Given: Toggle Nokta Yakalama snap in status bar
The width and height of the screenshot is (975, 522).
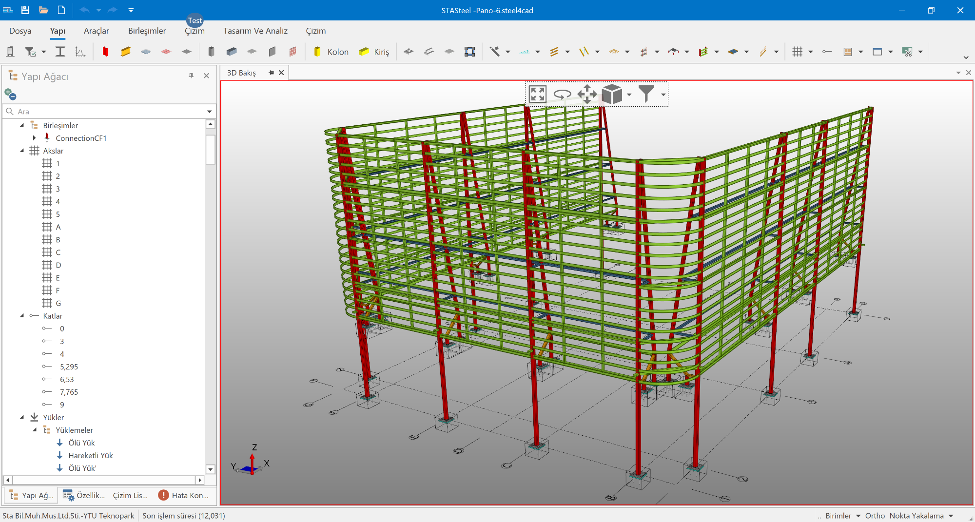Looking at the screenshot, I should (916, 516).
